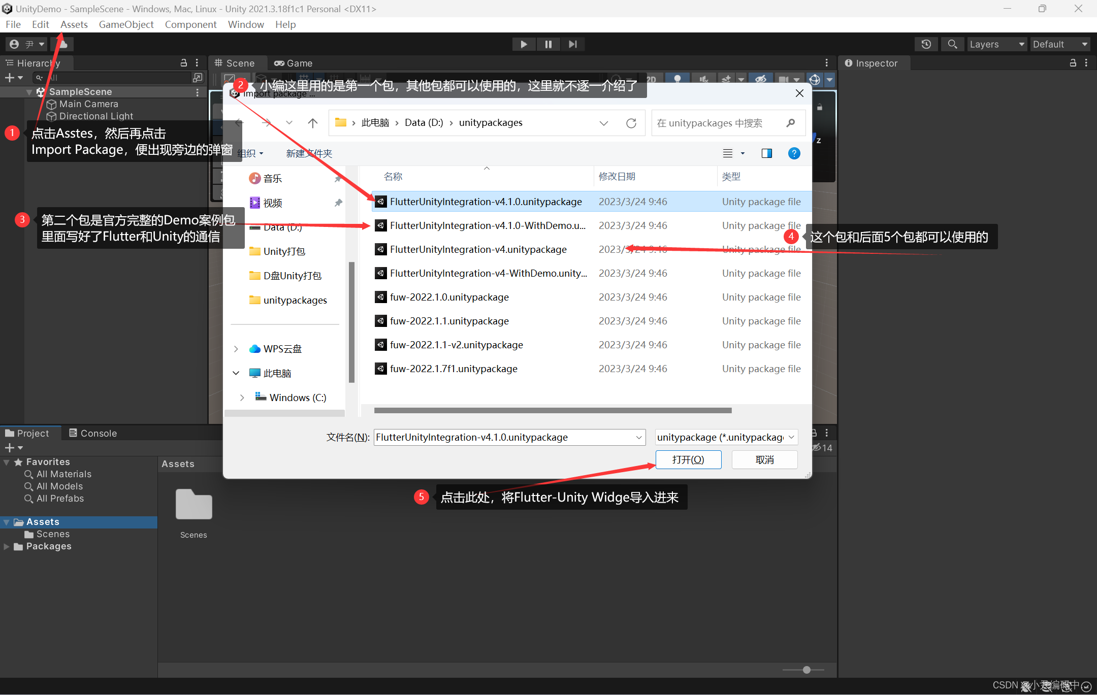
Task: Open the File menu
Action: [x=13, y=24]
